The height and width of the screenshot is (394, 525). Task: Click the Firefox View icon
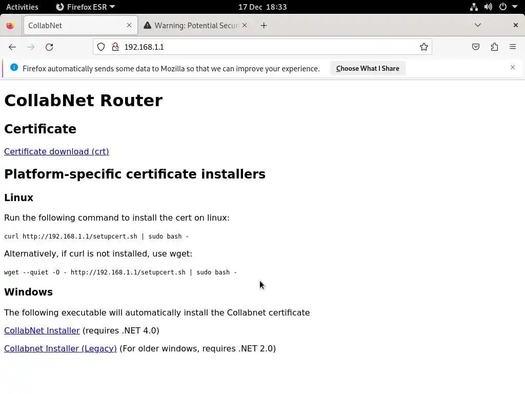(x=10, y=26)
